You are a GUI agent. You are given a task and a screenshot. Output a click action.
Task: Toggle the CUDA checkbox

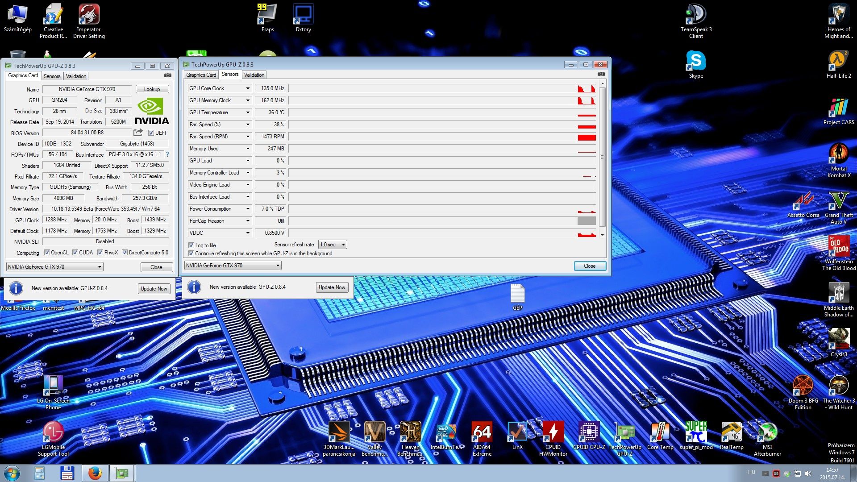[75, 253]
